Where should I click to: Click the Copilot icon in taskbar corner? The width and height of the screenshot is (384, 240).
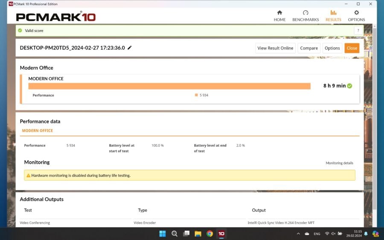pos(375,234)
